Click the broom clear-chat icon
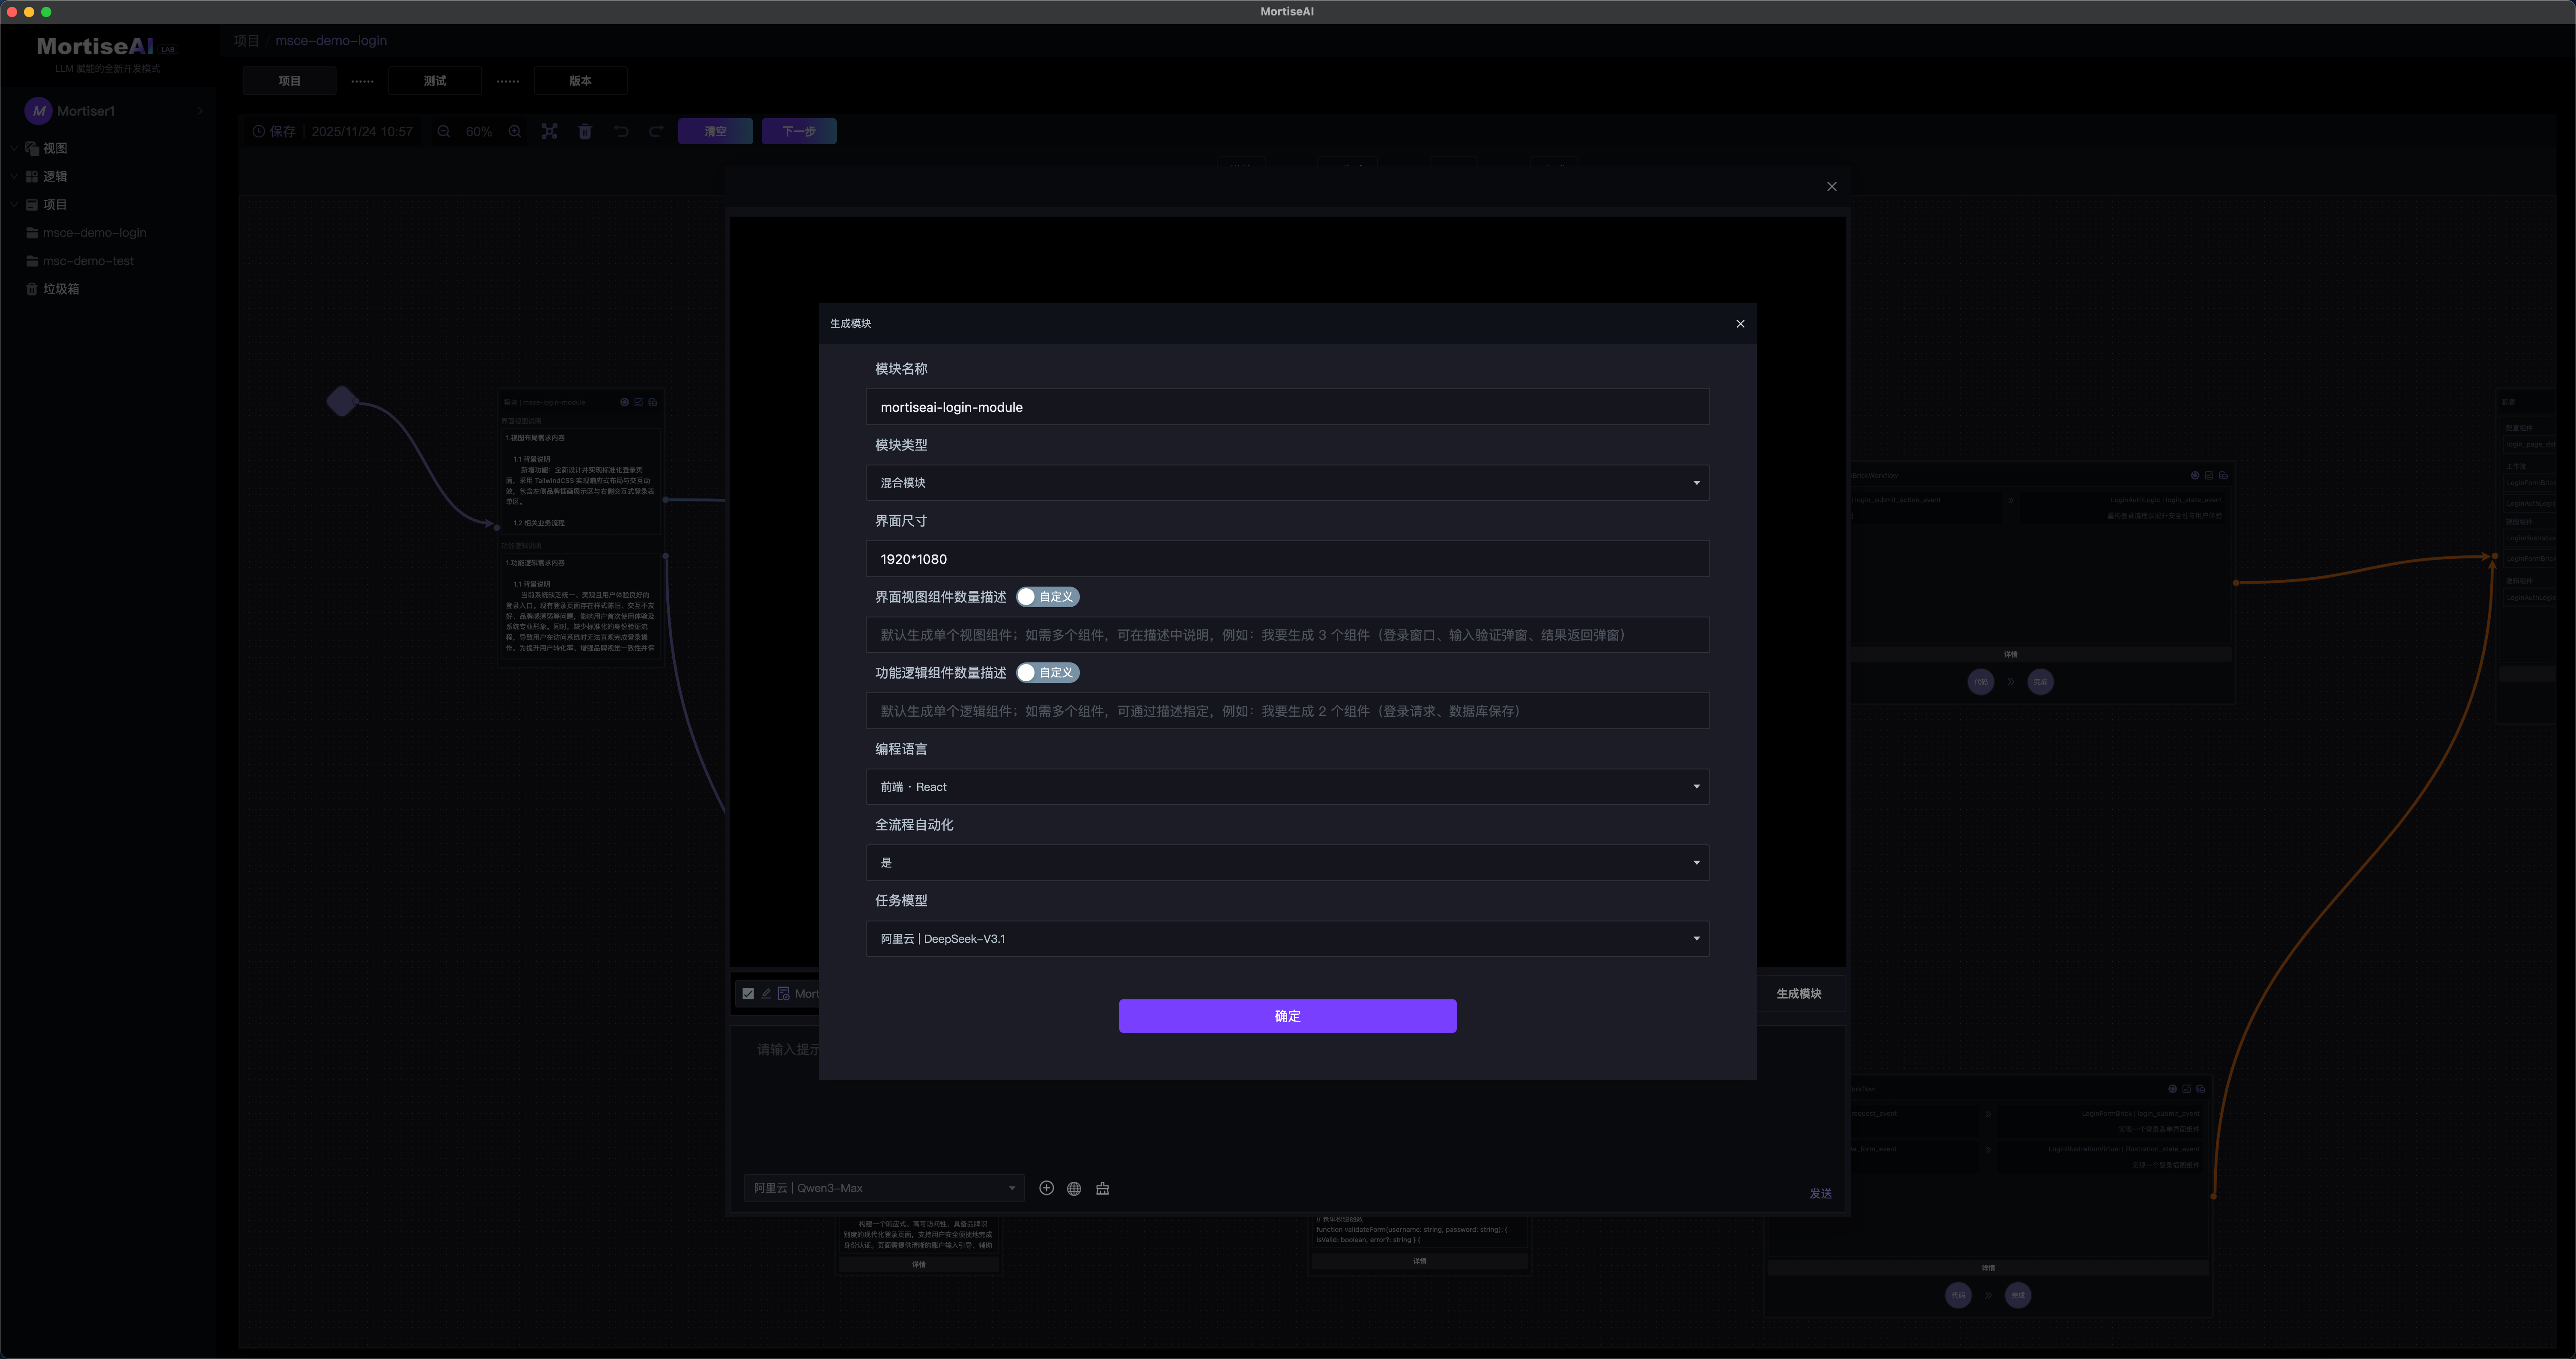Image resolution: width=2576 pixels, height=1359 pixels. coord(1102,1188)
